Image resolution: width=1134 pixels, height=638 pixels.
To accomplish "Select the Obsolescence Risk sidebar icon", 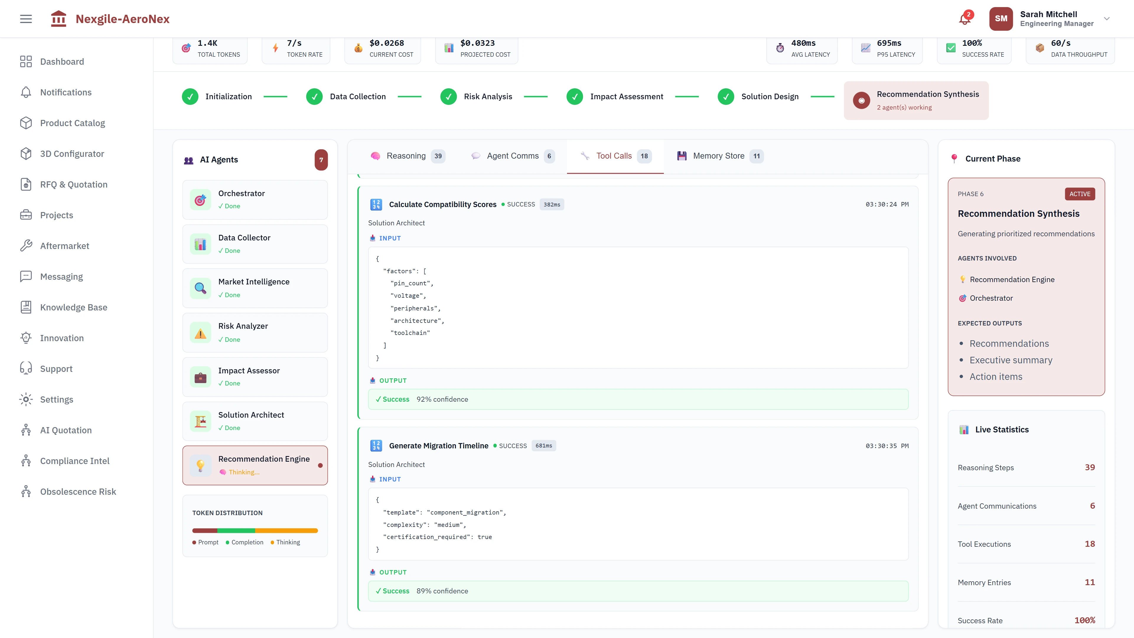I will tap(26, 491).
